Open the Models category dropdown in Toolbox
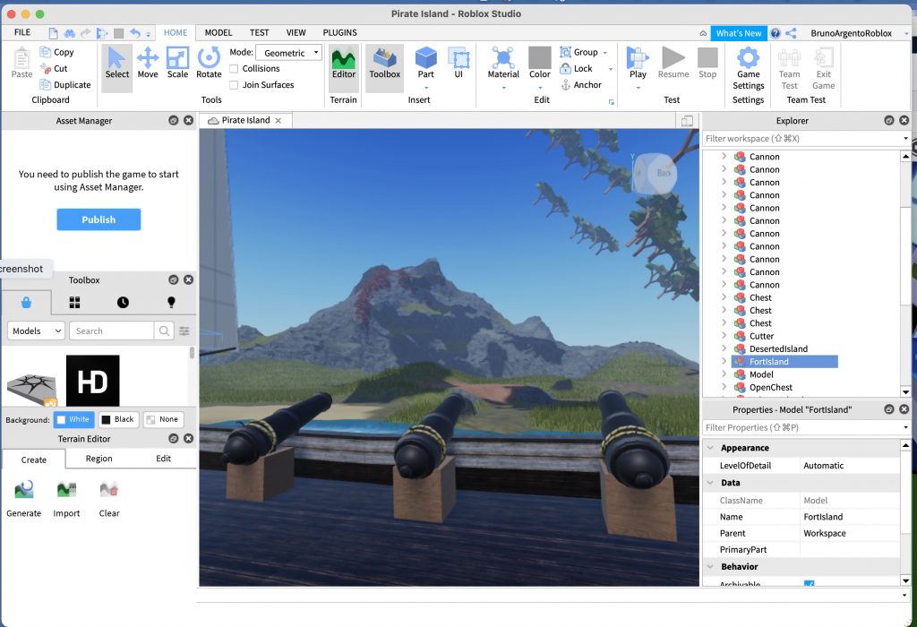 click(x=36, y=331)
